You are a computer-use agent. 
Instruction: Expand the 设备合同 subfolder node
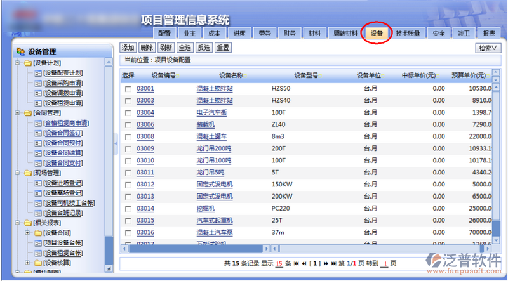tap(27, 233)
